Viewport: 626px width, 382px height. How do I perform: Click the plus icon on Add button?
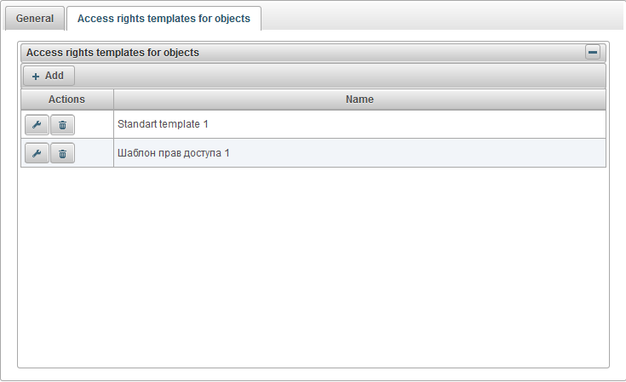[x=36, y=76]
